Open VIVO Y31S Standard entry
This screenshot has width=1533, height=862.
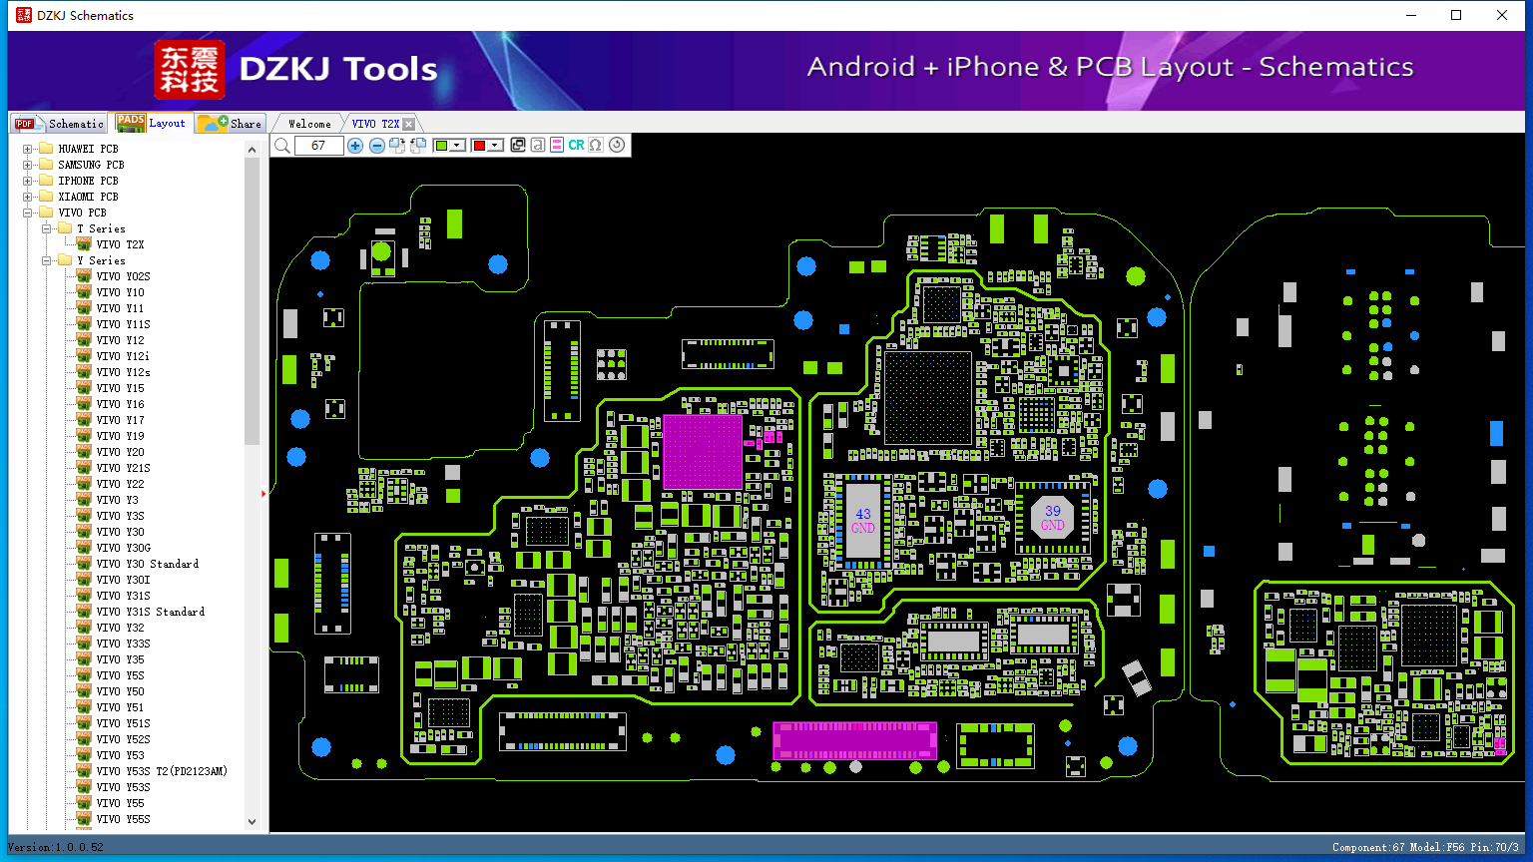[151, 612]
